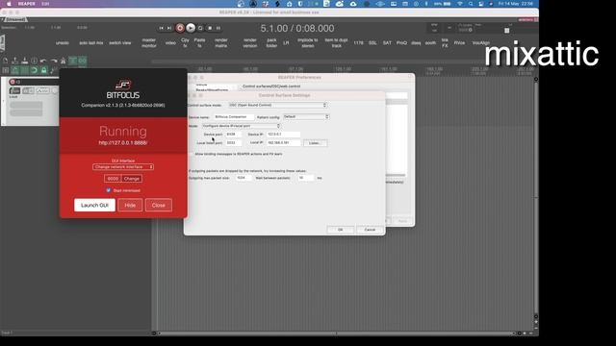The height and width of the screenshot is (346, 616).
Task: Click the 'master monitor' toolbar button
Action: pyautogui.click(x=149, y=42)
